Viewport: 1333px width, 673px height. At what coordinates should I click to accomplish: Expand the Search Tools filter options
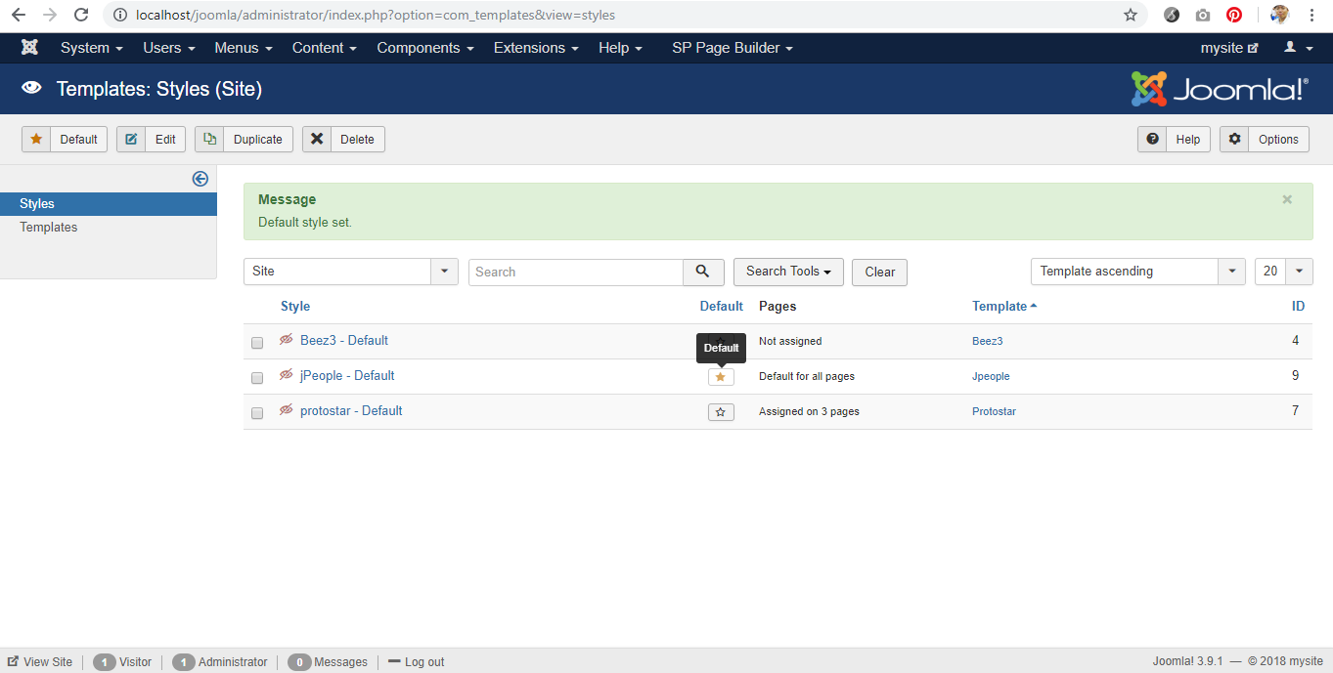tap(788, 272)
